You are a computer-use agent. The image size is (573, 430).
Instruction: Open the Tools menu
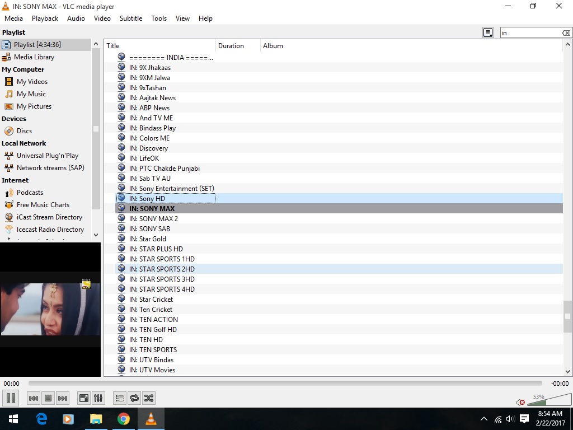pos(159,18)
